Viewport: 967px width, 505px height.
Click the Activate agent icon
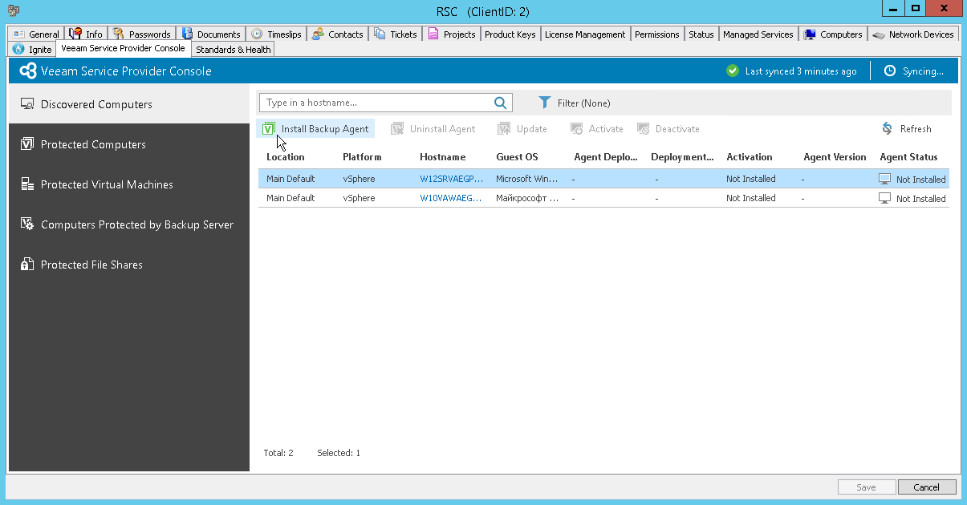pyautogui.click(x=576, y=128)
